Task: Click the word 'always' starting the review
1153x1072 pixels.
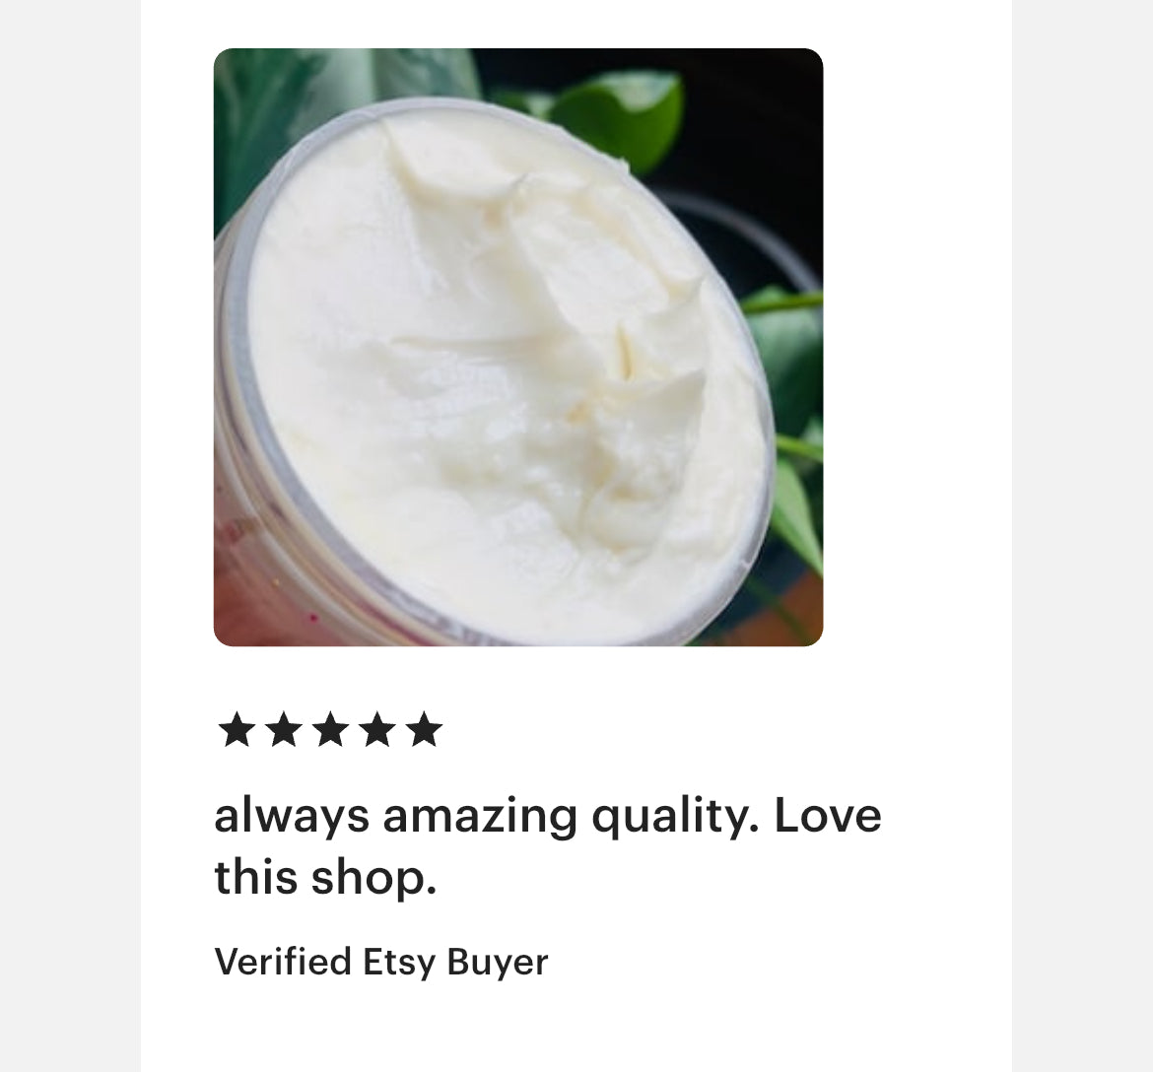Action: tap(292, 818)
